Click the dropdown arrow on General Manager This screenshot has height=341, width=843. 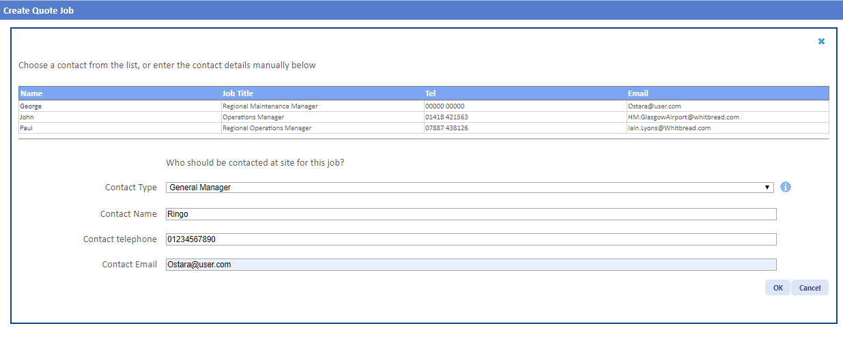768,188
